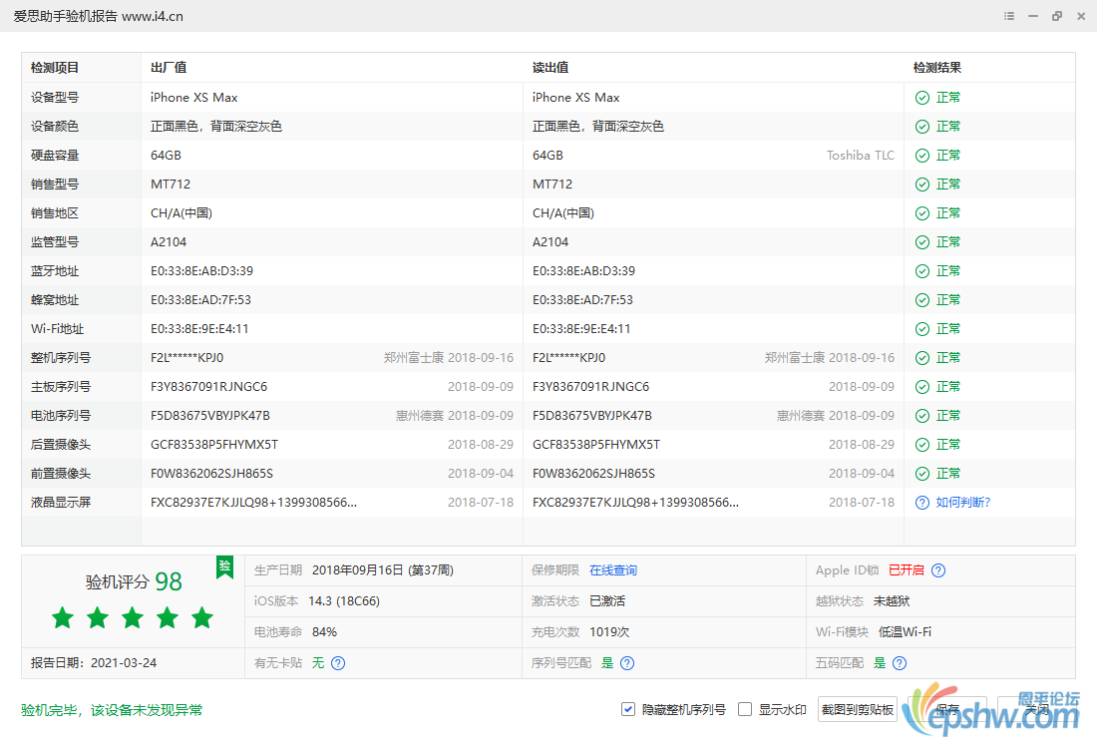Restore the window using title bar button
The width and height of the screenshot is (1097, 747).
coord(1057,16)
